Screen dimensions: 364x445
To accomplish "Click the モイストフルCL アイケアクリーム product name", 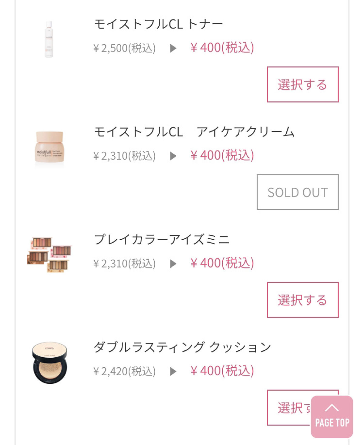I will (x=194, y=132).
